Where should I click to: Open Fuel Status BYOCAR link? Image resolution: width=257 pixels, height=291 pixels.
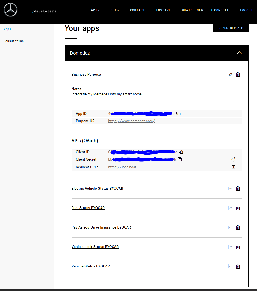pos(88,208)
